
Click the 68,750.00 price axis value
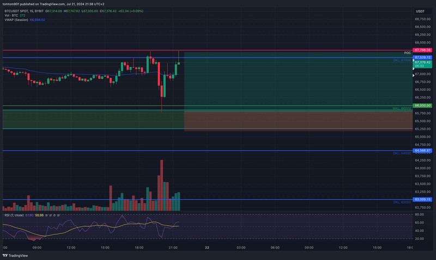point(423,19)
